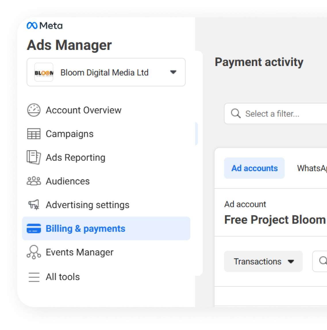The height and width of the screenshot is (330, 327).
Task: Select the Campaigns table icon
Action: point(34,134)
